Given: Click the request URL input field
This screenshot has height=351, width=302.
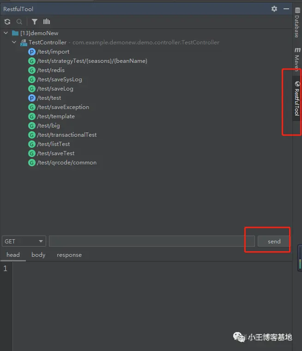Looking at the screenshot, I should [152, 241].
